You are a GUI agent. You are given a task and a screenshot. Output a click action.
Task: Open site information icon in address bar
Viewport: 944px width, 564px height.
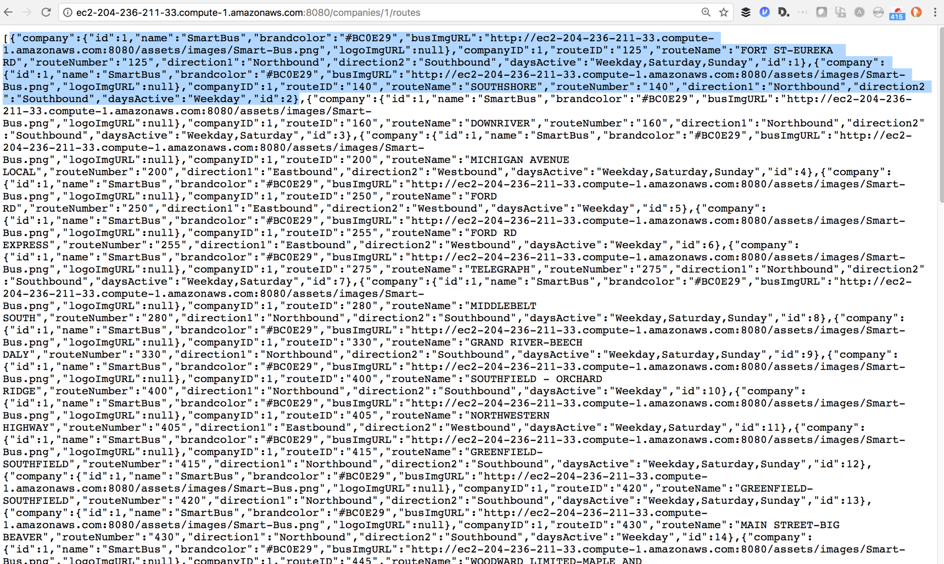67,13
